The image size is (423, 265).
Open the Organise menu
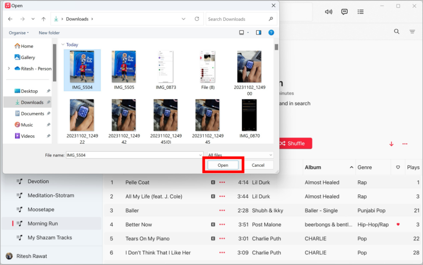point(19,33)
